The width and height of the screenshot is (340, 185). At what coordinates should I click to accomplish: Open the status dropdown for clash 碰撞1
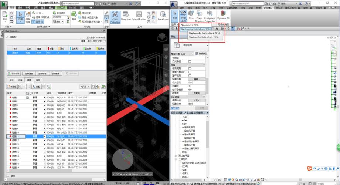[x=45, y=97]
